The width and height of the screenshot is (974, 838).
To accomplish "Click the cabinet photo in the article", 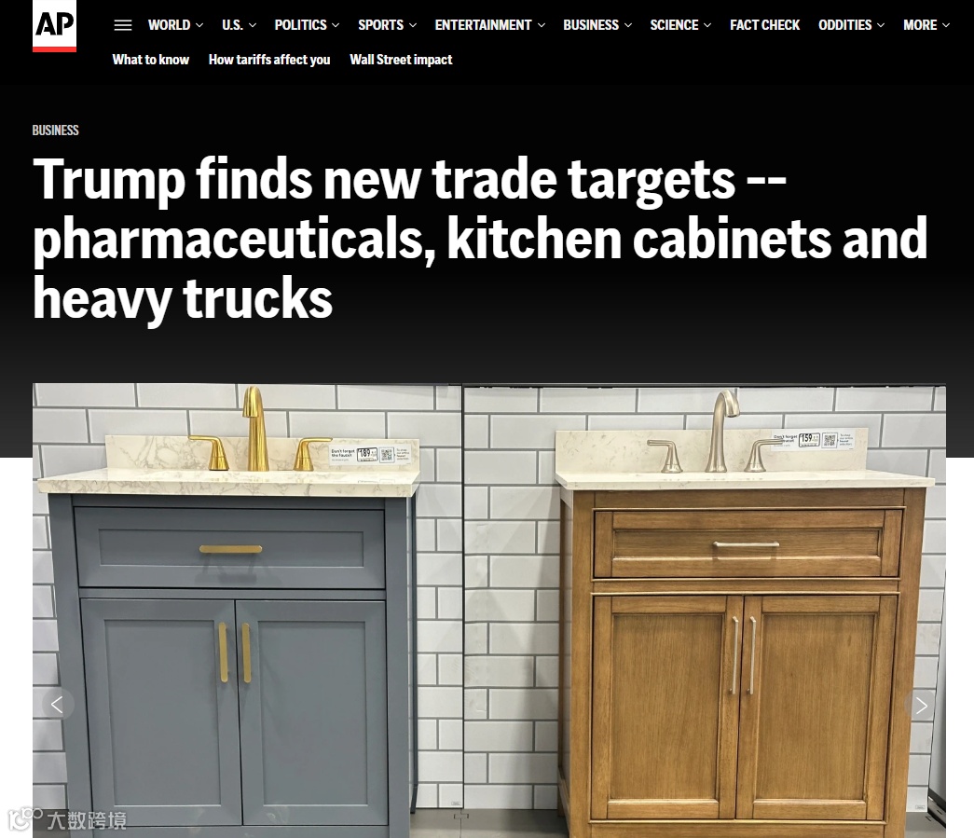I will 488,611.
